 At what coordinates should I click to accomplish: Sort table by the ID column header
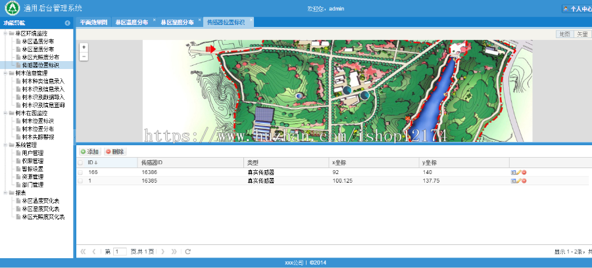coord(111,163)
